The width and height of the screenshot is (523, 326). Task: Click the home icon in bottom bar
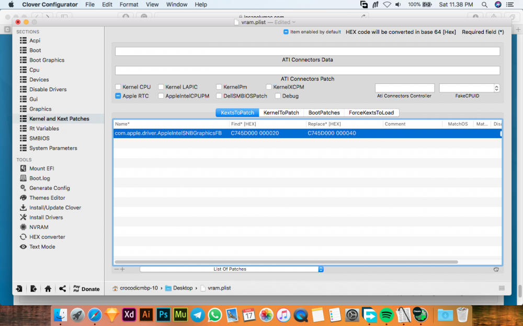[48, 289]
